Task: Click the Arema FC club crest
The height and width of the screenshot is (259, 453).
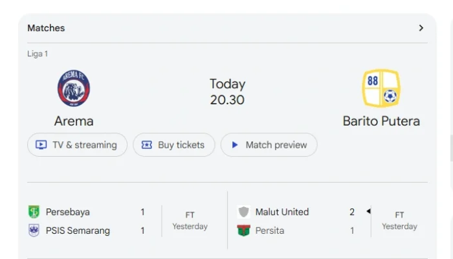Action: tap(74, 88)
